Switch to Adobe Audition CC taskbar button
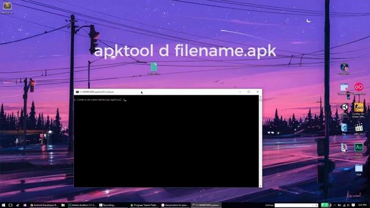370x208 pixels. tap(82, 205)
